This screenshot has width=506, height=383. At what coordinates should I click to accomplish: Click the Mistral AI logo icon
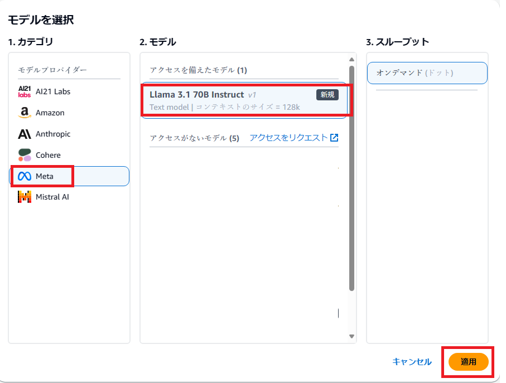pyautogui.click(x=25, y=197)
